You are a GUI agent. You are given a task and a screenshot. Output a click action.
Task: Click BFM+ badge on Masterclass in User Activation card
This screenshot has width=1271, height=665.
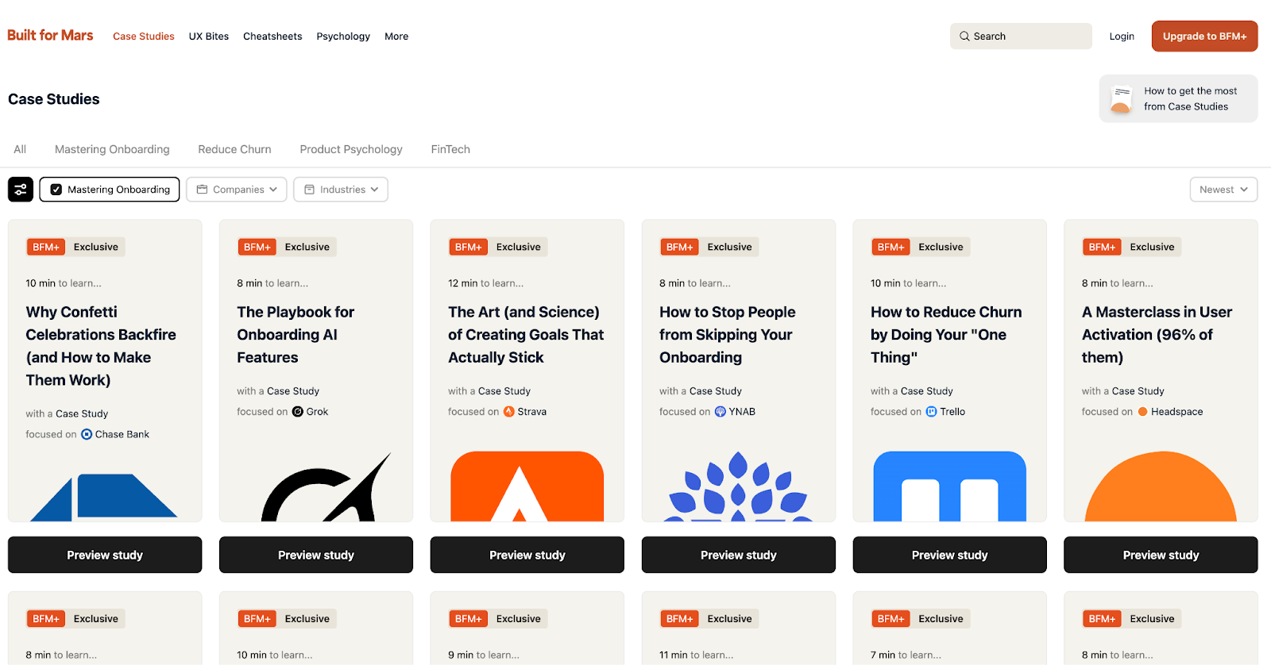pyautogui.click(x=1103, y=247)
